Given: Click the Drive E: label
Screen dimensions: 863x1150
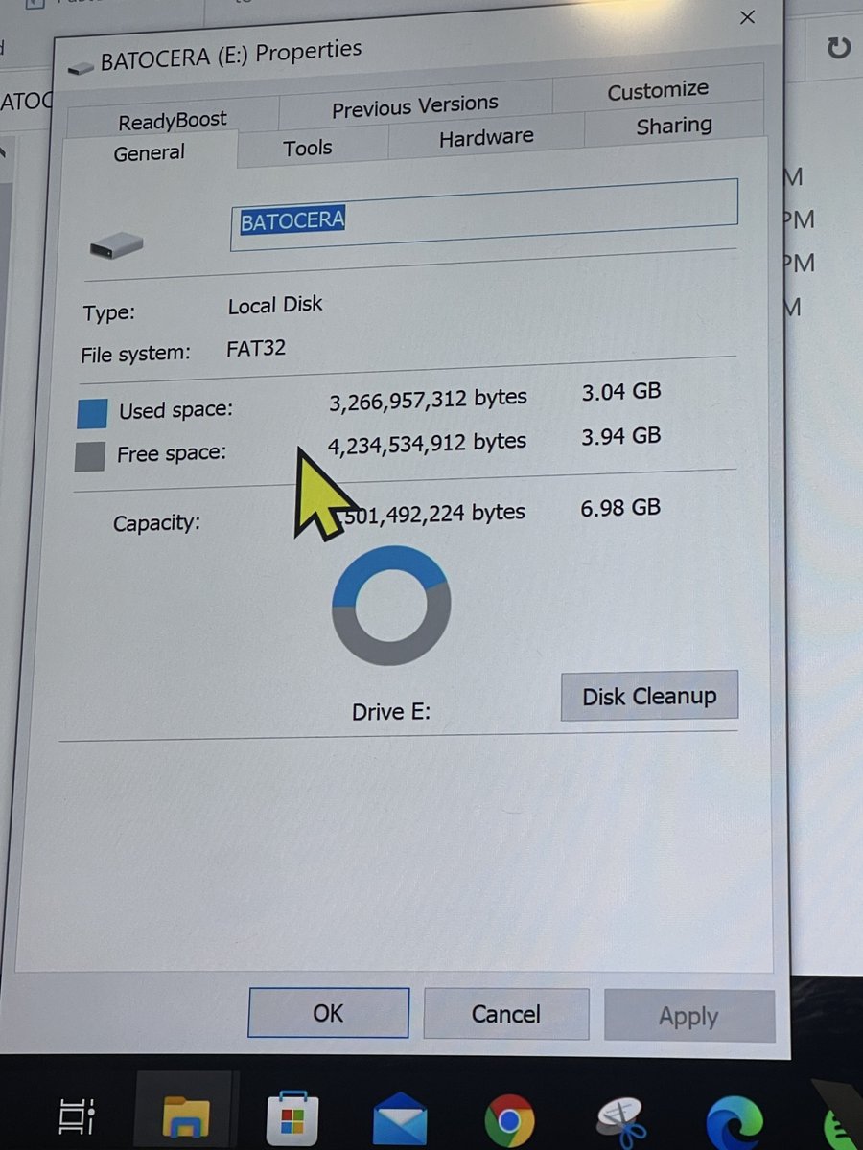Looking at the screenshot, I should point(391,712).
